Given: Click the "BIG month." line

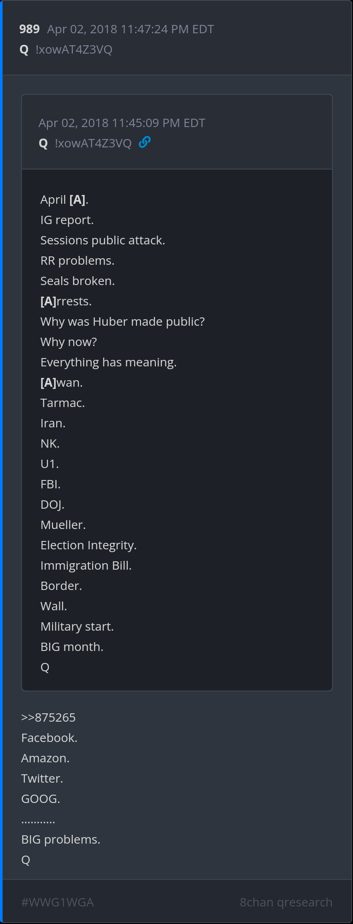Looking at the screenshot, I should [x=72, y=647].
